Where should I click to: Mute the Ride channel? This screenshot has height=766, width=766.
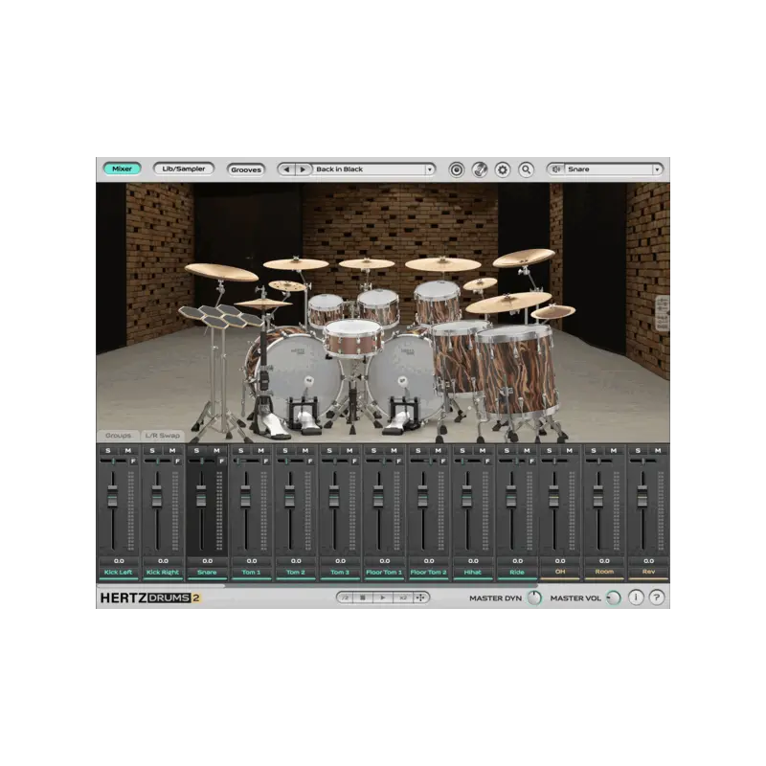(527, 450)
